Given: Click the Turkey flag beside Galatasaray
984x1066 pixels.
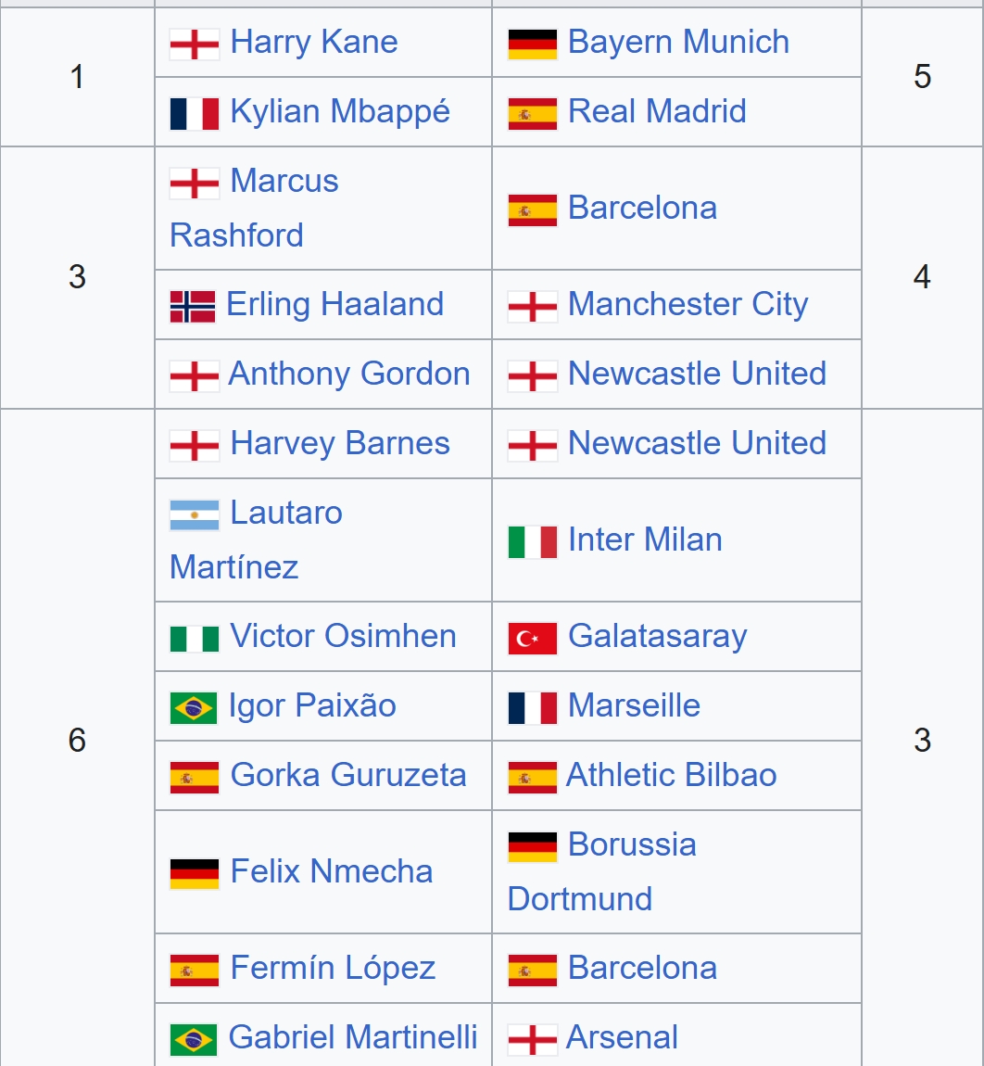Looking at the screenshot, I should pyautogui.click(x=532, y=638).
